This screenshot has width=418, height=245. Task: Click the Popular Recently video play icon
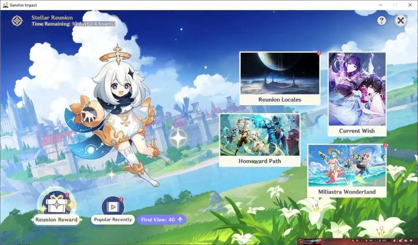point(113,206)
